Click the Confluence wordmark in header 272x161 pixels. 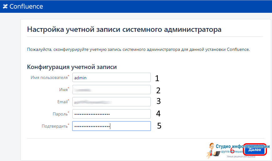click(x=26, y=6)
